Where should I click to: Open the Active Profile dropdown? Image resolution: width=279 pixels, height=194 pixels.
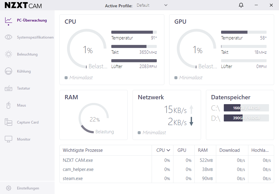(152, 5)
